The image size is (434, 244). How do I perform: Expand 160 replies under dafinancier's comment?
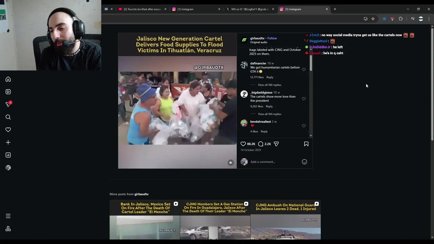[270, 85]
